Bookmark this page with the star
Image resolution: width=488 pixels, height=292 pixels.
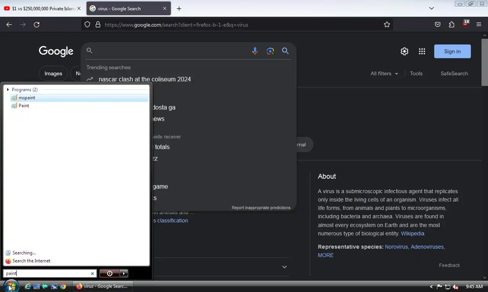[x=387, y=25]
